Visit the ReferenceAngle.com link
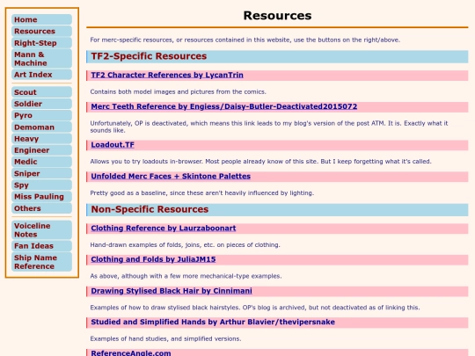475x356 pixels. tap(131, 353)
